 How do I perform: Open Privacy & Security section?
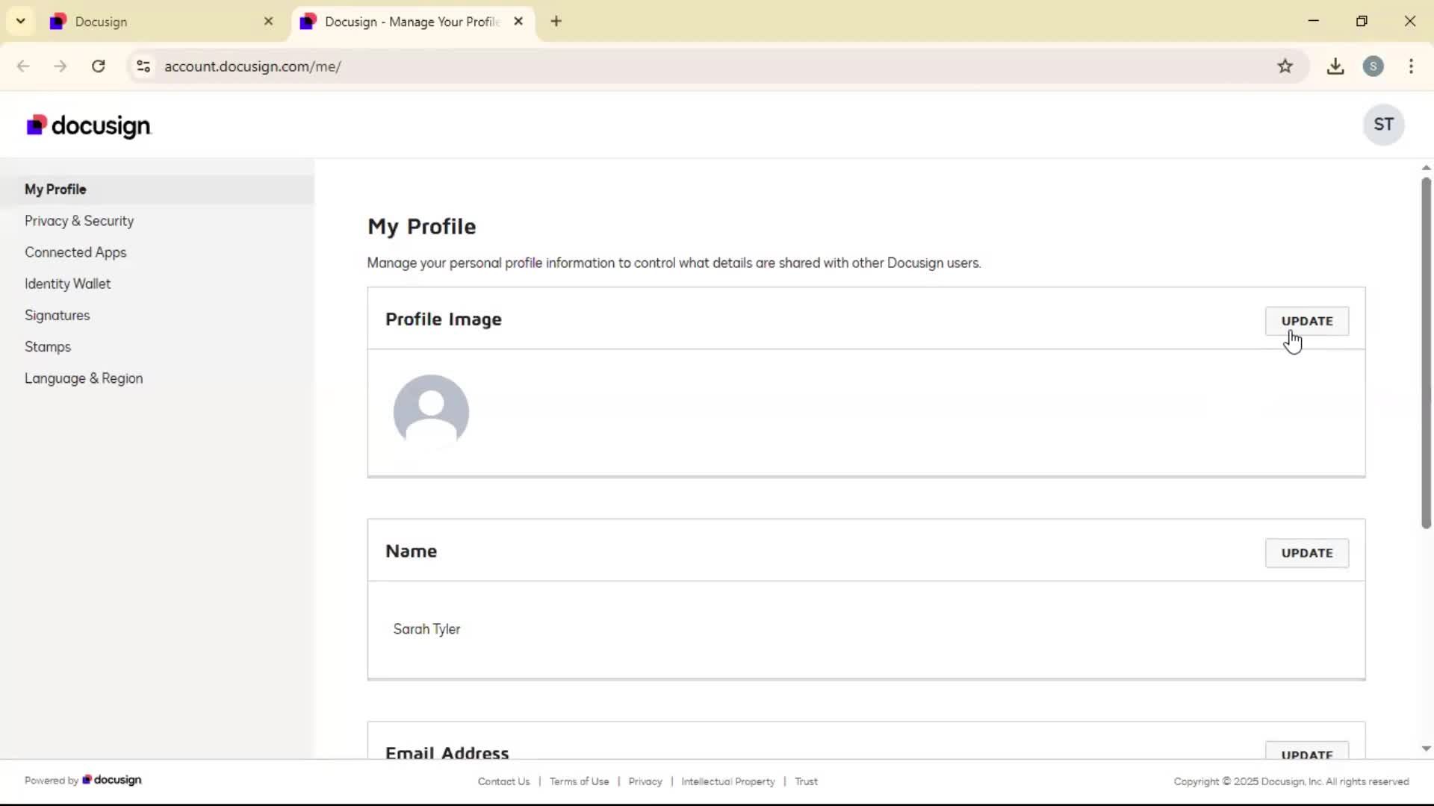click(79, 221)
